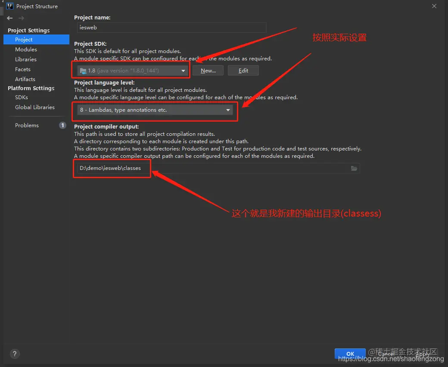The width and height of the screenshot is (448, 367).
Task: Expand the Project language level dropdown
Action: coord(155,110)
